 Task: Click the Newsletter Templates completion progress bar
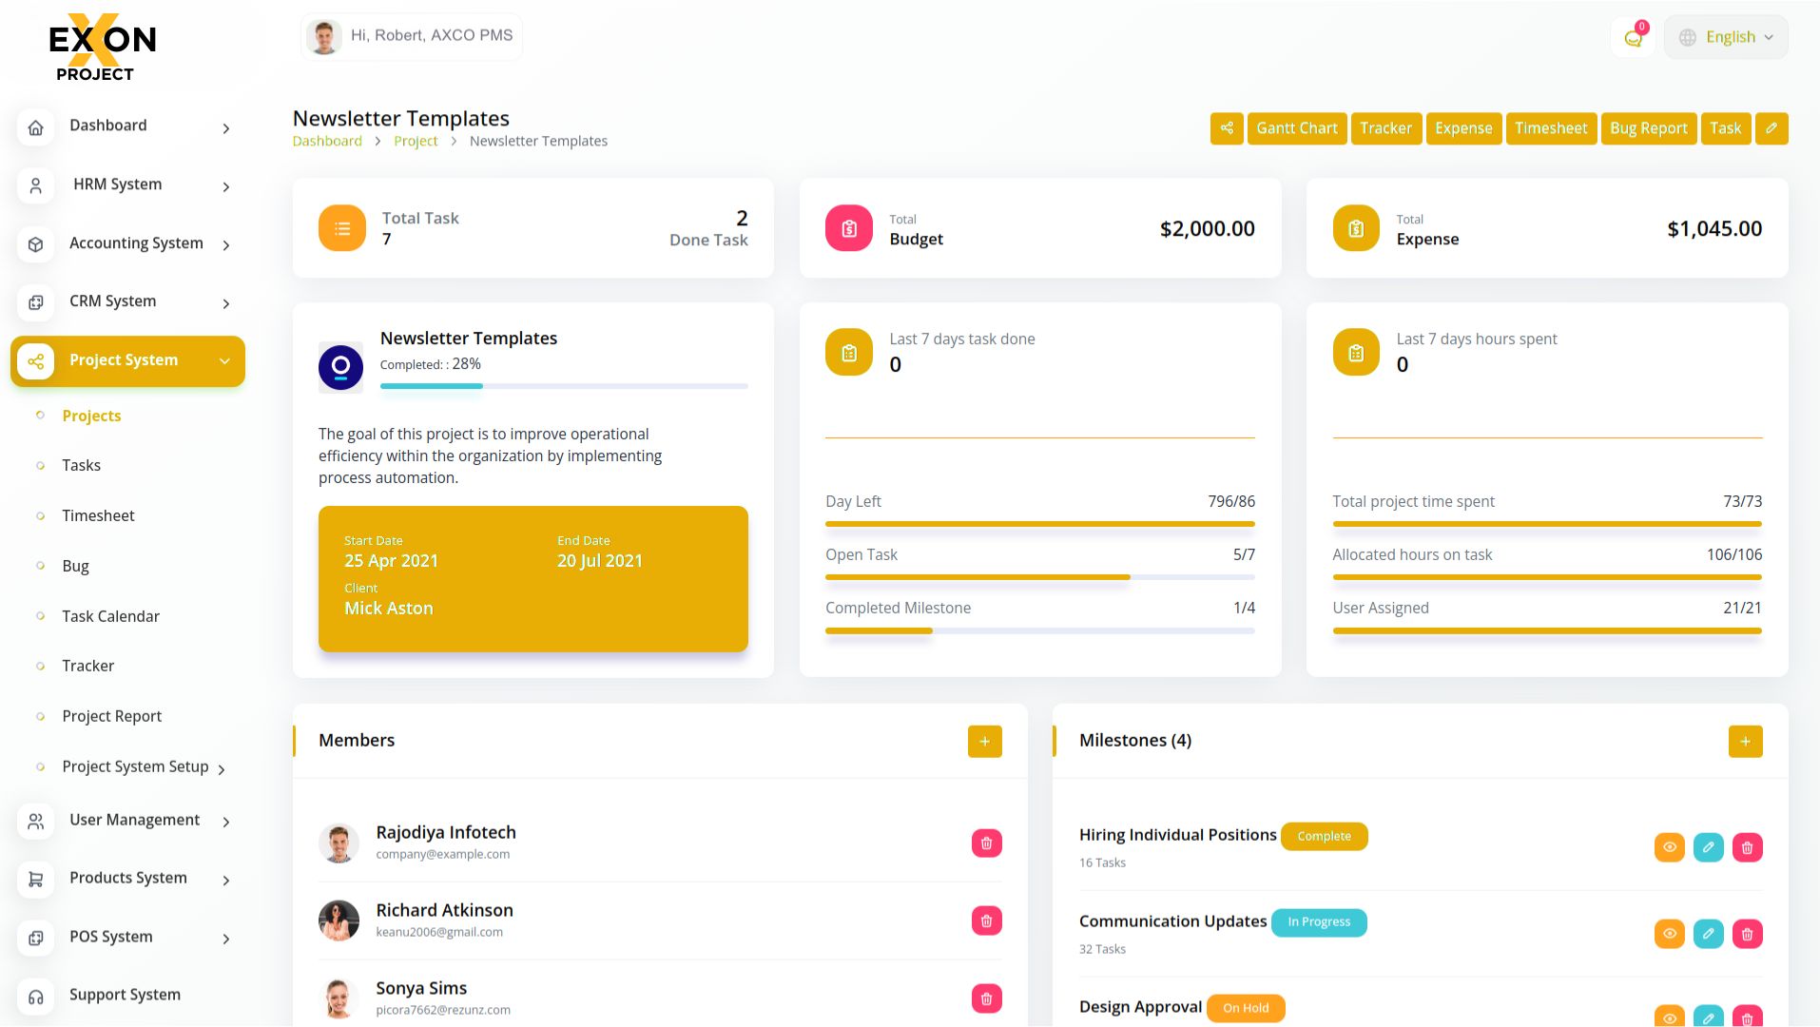(x=563, y=386)
